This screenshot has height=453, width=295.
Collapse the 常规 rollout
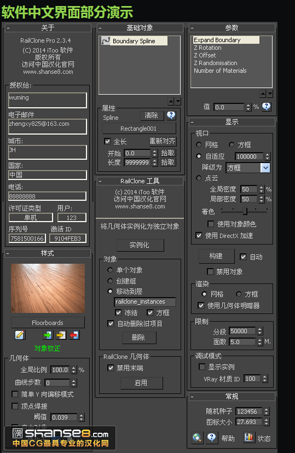192,397
